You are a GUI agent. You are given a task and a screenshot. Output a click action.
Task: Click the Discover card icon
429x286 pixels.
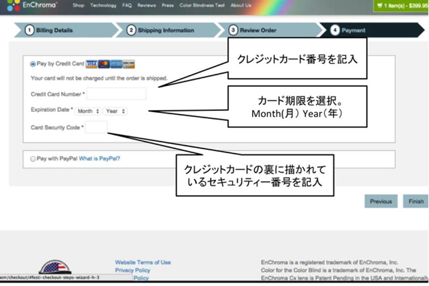(129, 64)
